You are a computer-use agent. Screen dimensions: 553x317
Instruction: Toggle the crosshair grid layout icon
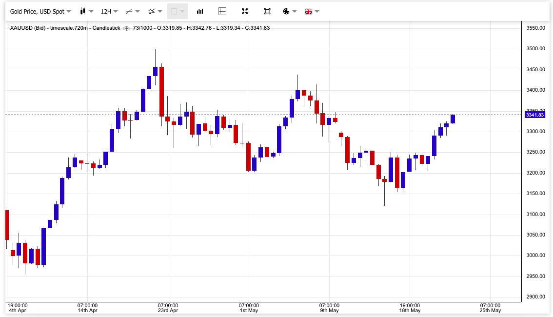tap(222, 11)
